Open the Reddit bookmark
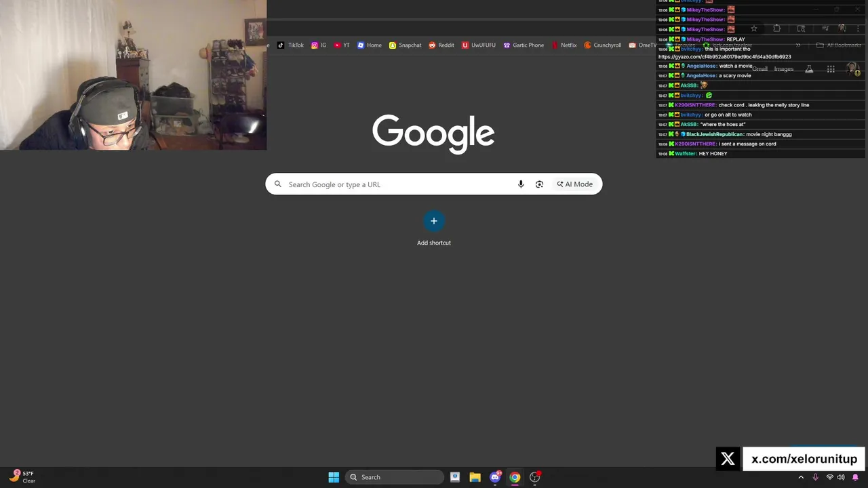The image size is (868, 488). tap(441, 45)
